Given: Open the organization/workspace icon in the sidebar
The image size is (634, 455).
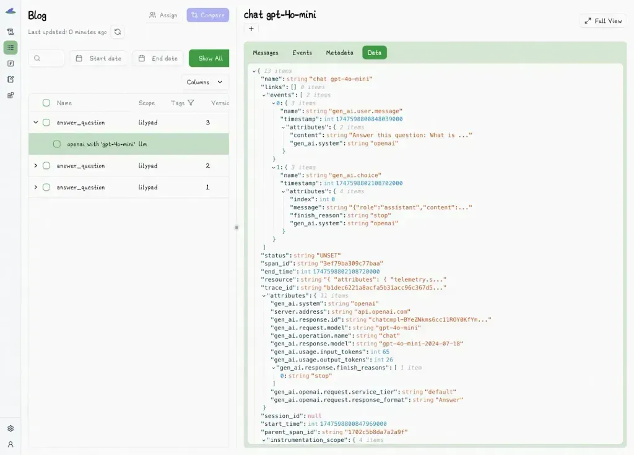Looking at the screenshot, I should 10,95.
